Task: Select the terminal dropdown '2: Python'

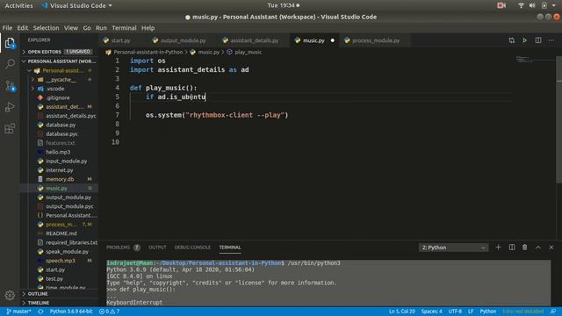Action: click(453, 248)
